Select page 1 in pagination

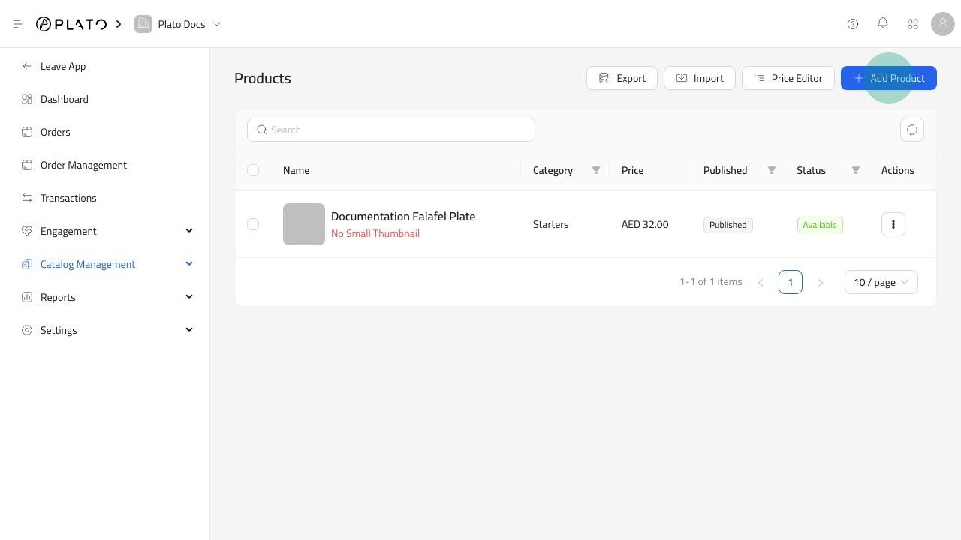[791, 282]
